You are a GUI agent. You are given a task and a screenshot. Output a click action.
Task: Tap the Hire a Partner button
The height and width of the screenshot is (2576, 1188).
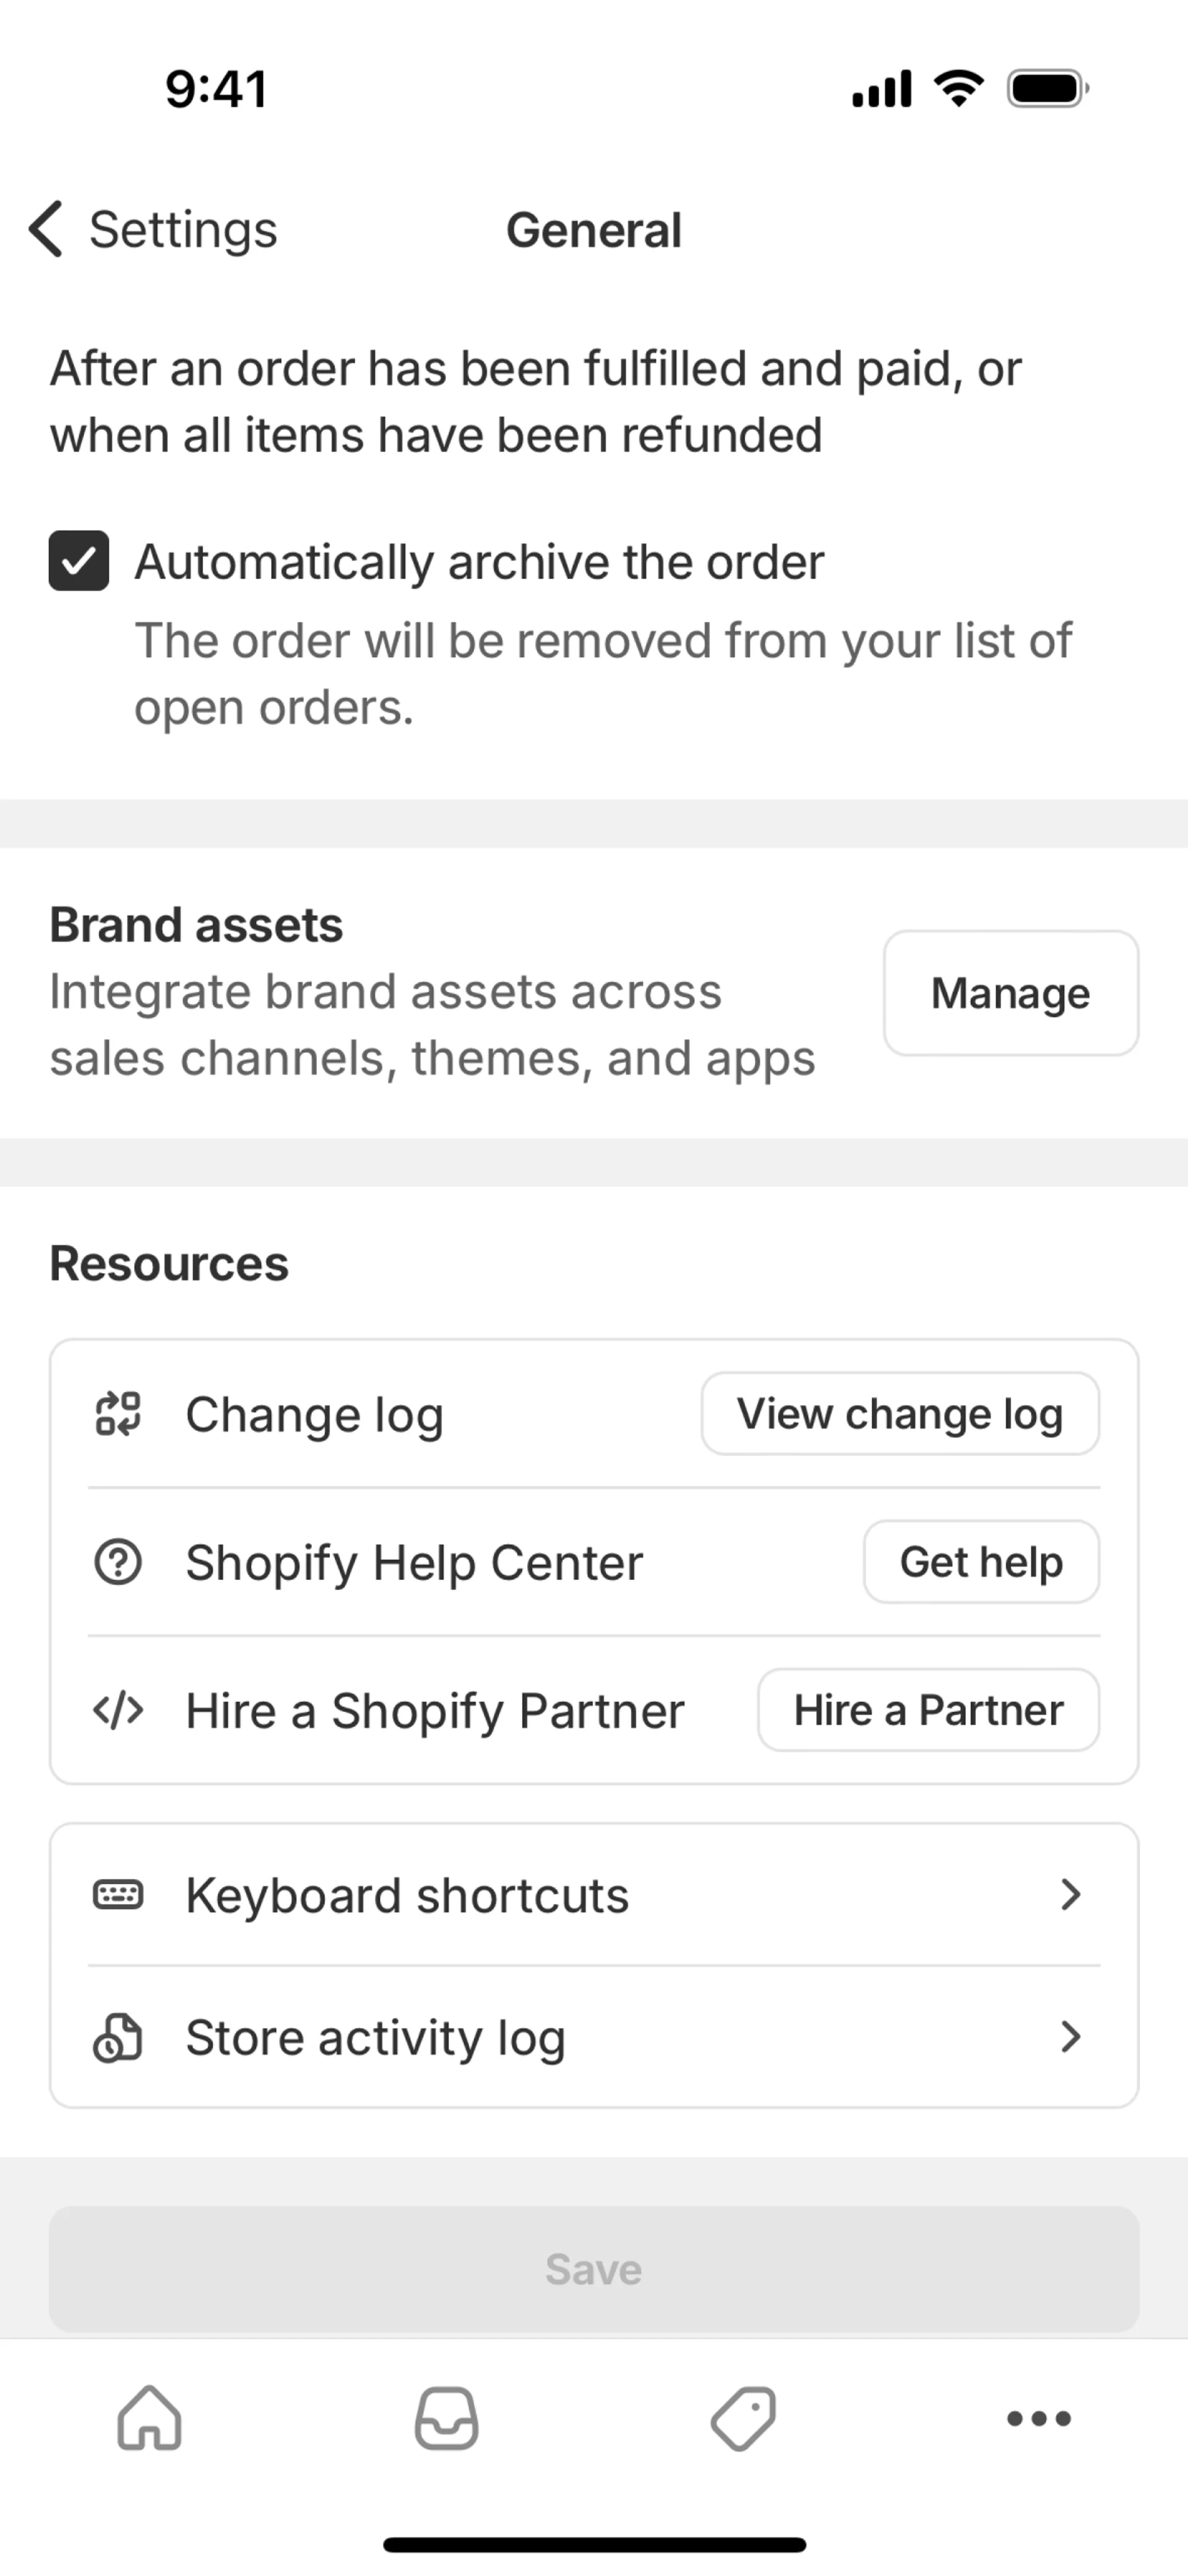928,1710
